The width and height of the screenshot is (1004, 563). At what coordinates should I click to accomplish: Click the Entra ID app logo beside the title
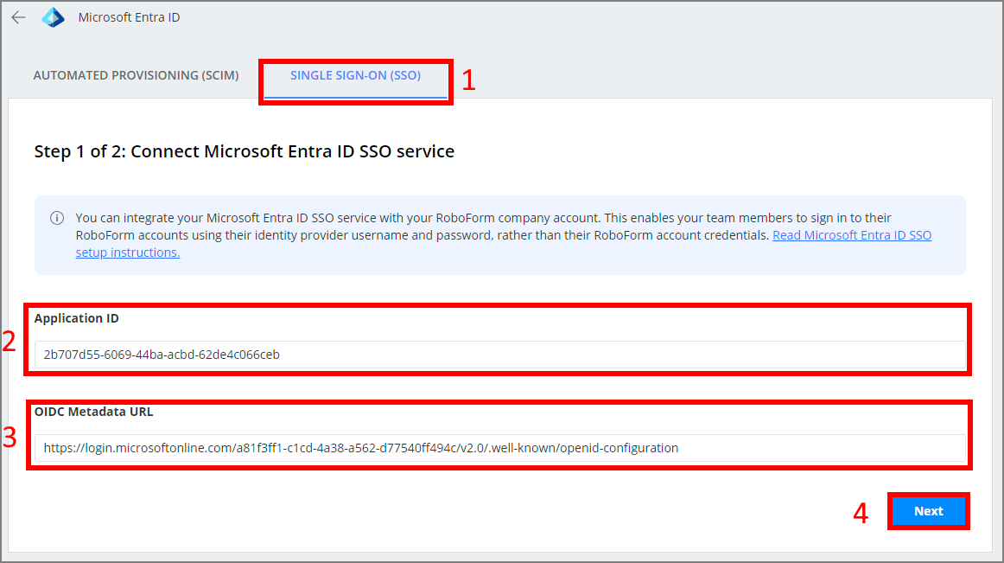click(52, 16)
